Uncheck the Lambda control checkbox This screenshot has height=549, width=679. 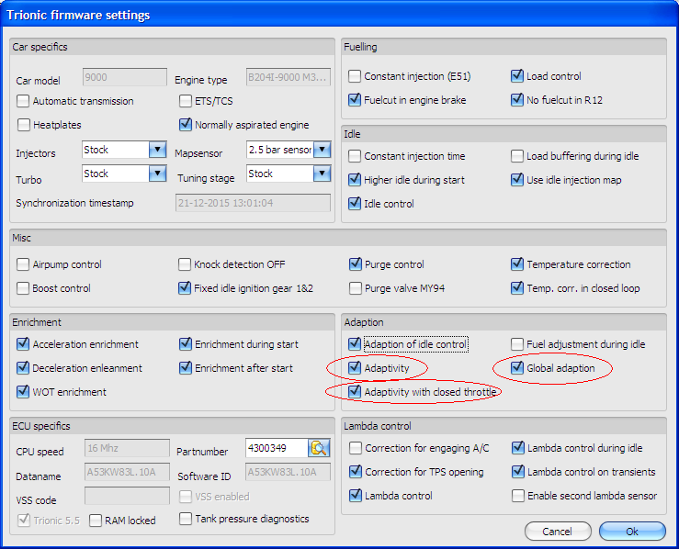tap(356, 496)
